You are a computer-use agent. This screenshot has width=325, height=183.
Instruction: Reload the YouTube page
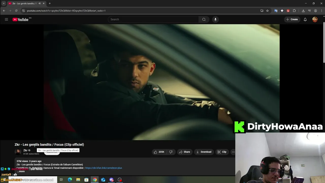tap(16, 11)
